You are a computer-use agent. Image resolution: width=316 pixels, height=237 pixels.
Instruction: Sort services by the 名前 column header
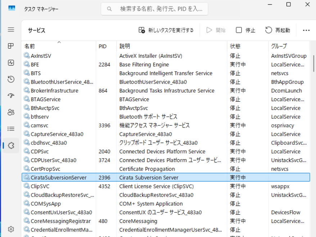tap(30, 46)
